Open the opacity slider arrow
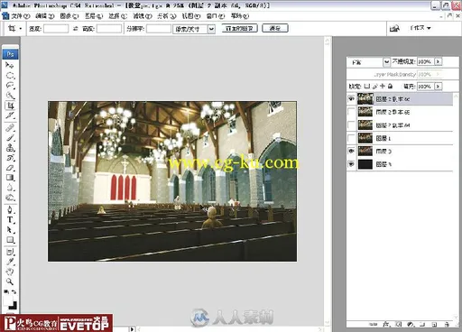Viewport: 462px width, 332px height. click(439, 61)
